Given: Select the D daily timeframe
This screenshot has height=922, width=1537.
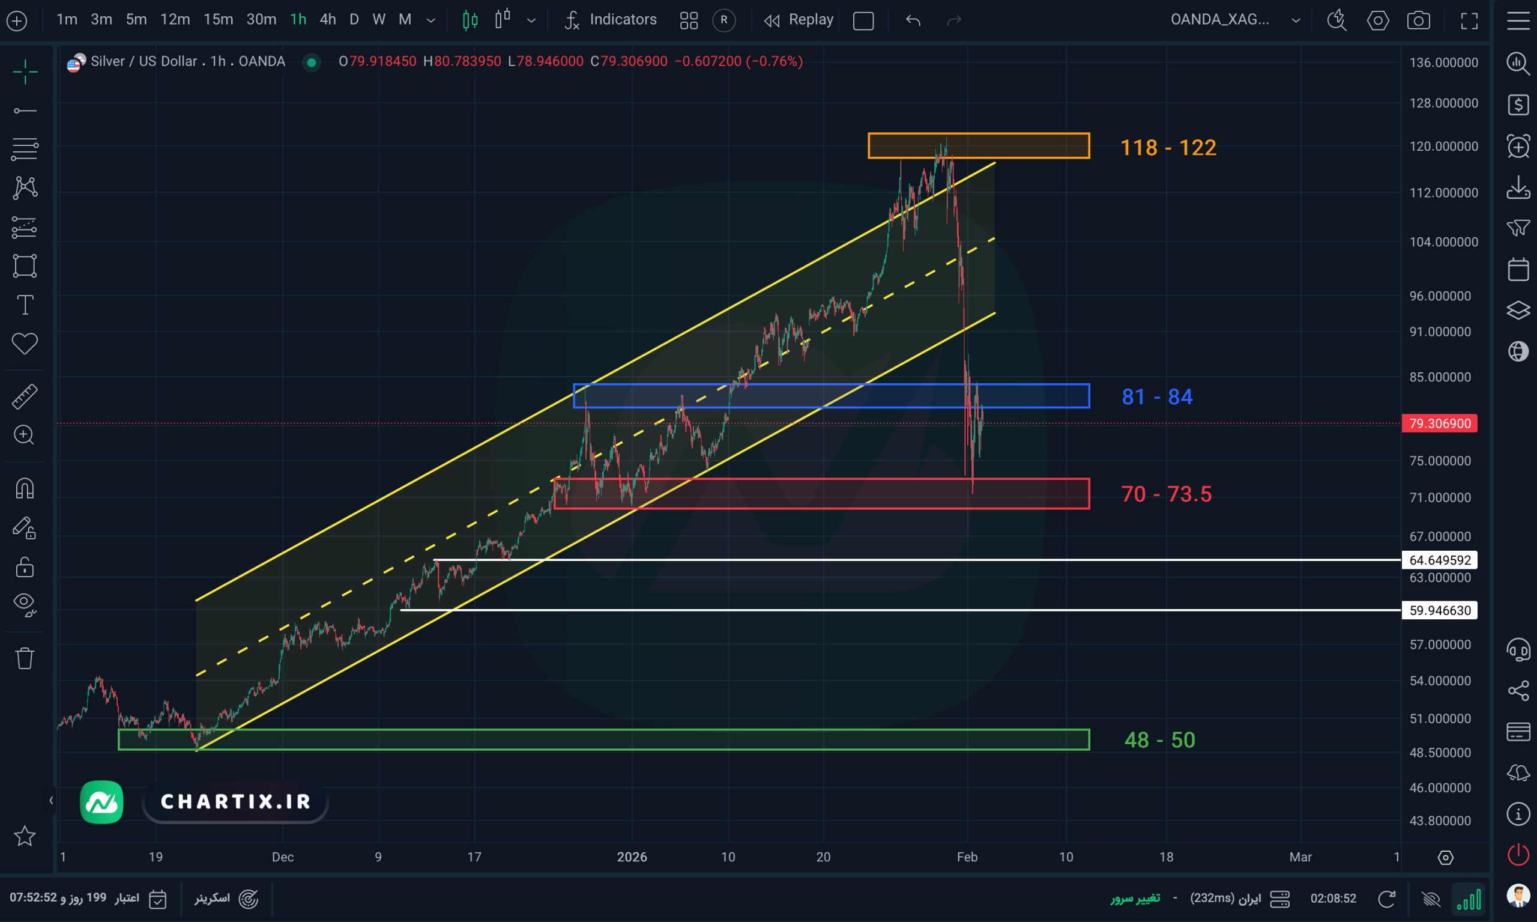Looking at the screenshot, I should (x=354, y=20).
